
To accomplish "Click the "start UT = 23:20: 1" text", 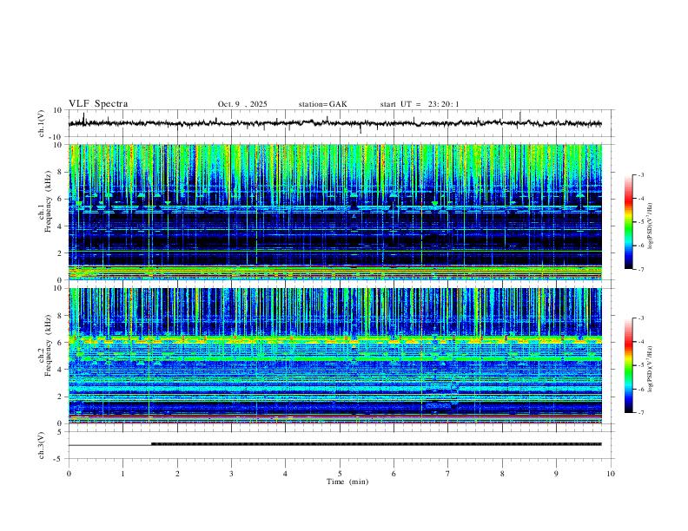I will click(x=420, y=104).
